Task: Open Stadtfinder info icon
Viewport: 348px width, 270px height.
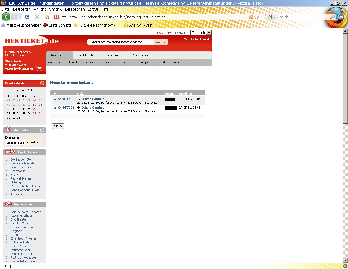Action: (x=42, y=130)
